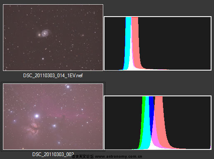Click the Flame nebula in bottom thumbnail
Screen dimensions: 214x159
pos(33,128)
